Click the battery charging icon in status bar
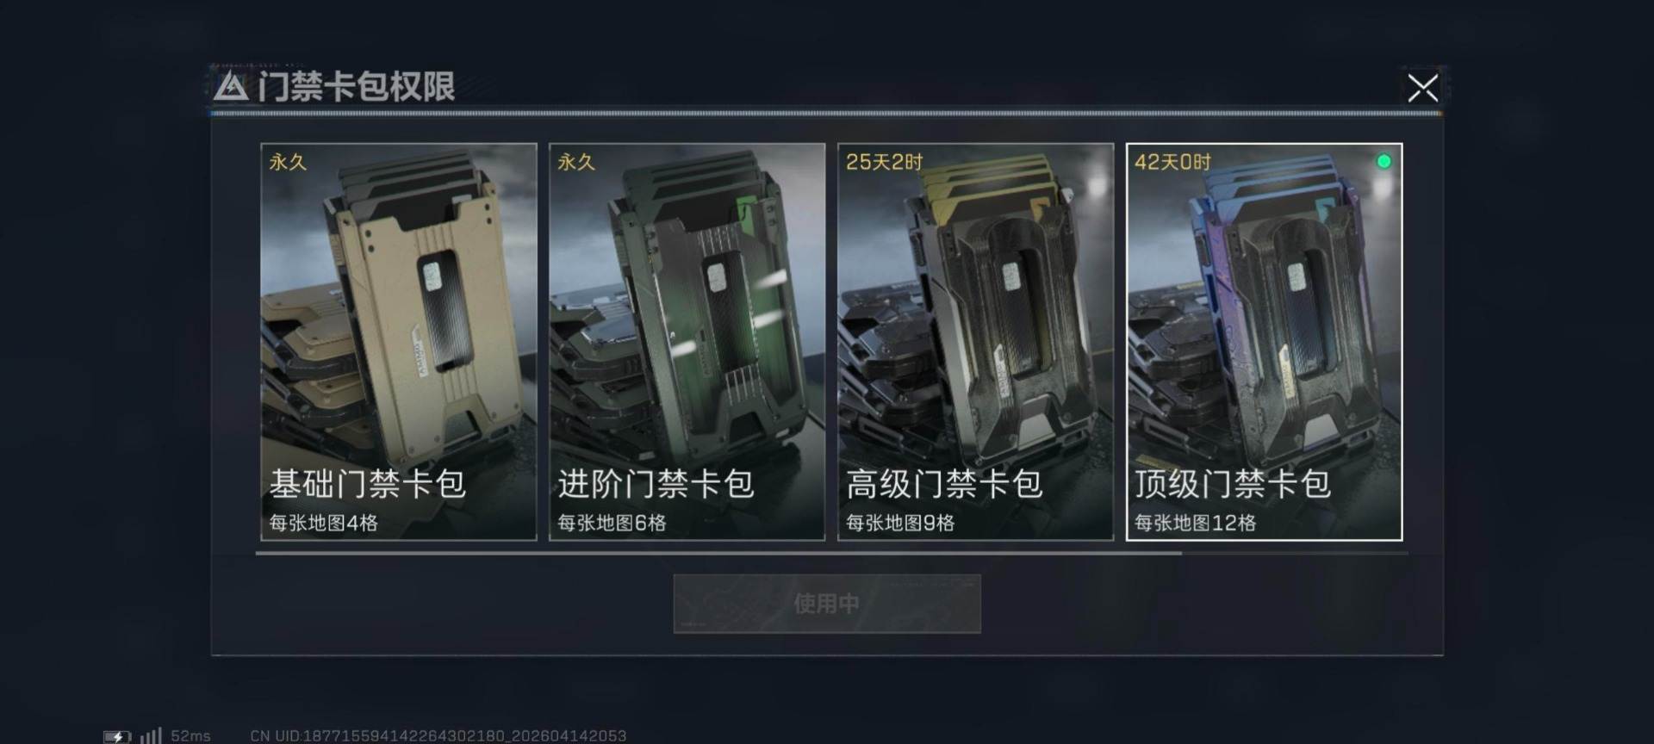 click(117, 736)
